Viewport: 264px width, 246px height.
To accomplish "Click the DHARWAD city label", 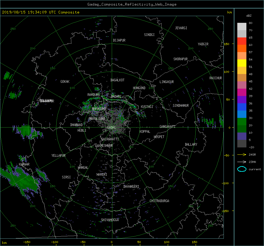I will click(x=77, y=125).
